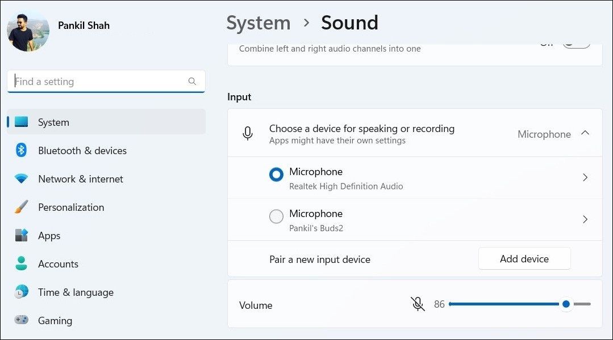Open Accounts settings icon
Image resolution: width=613 pixels, height=340 pixels.
point(21,264)
